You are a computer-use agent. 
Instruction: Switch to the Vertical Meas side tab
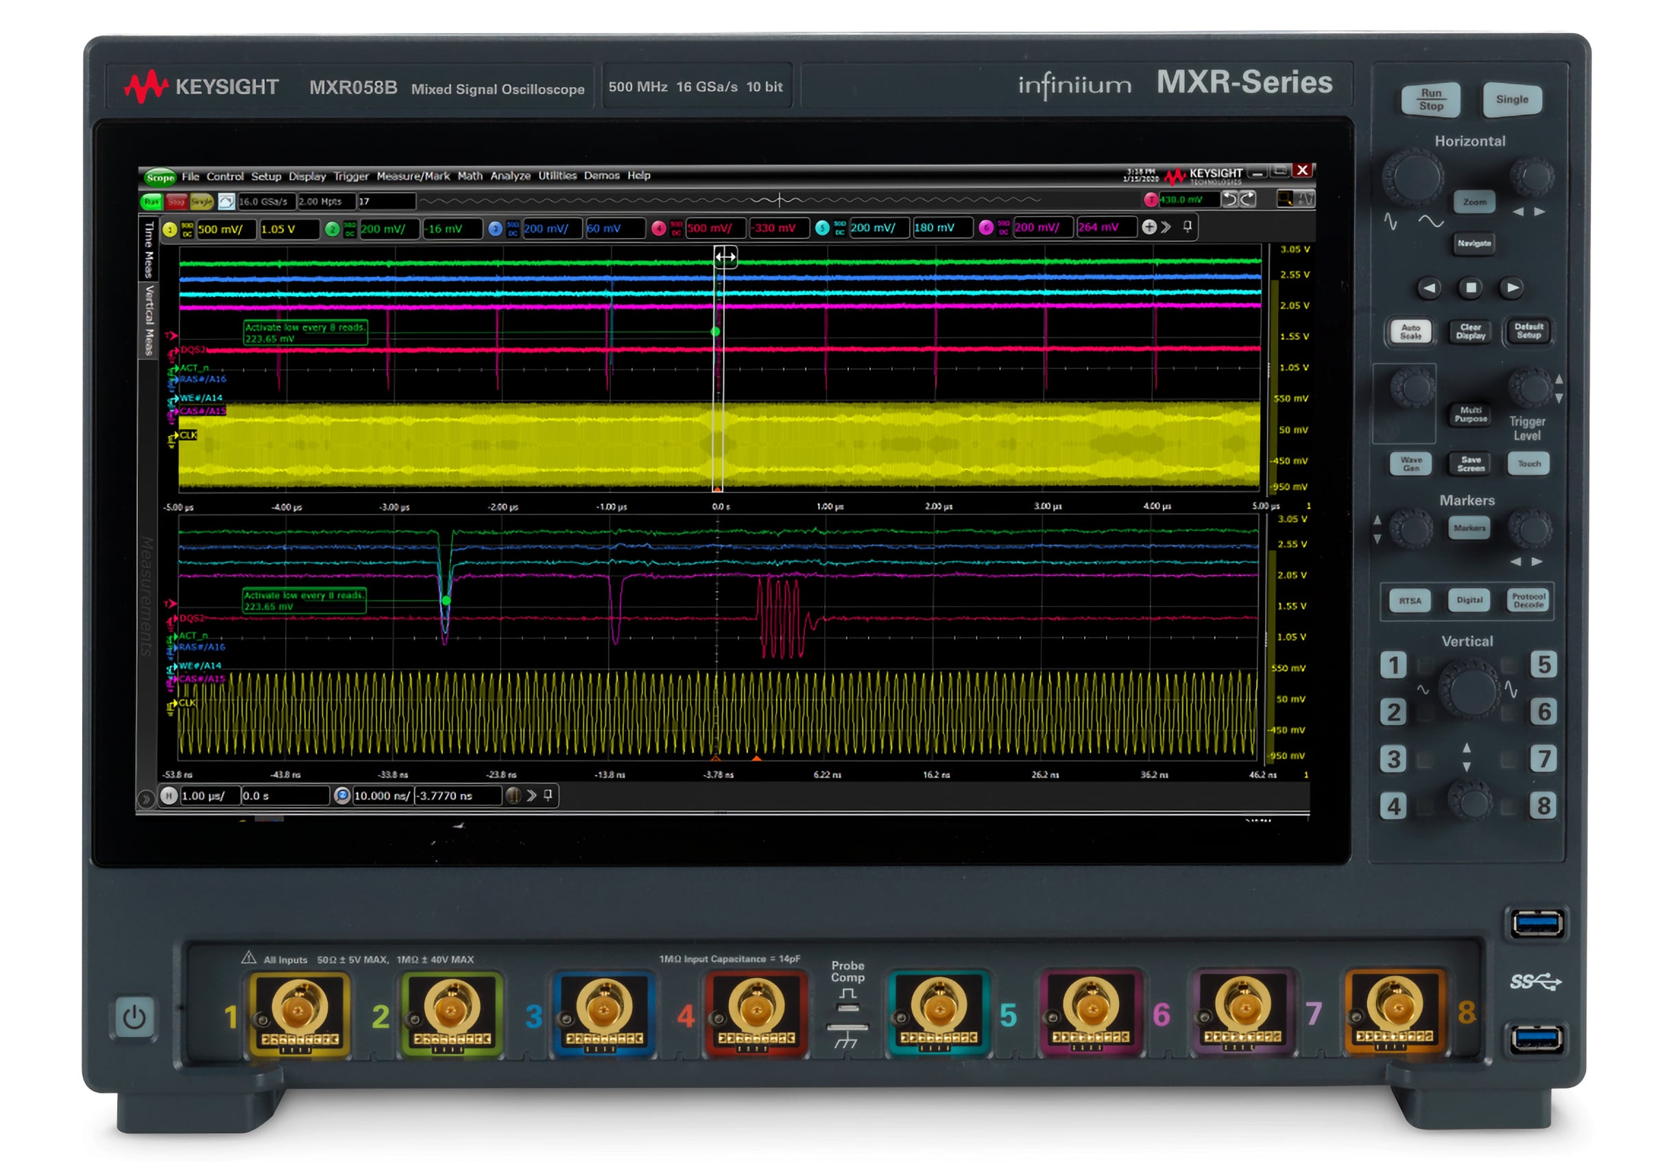coord(149,320)
